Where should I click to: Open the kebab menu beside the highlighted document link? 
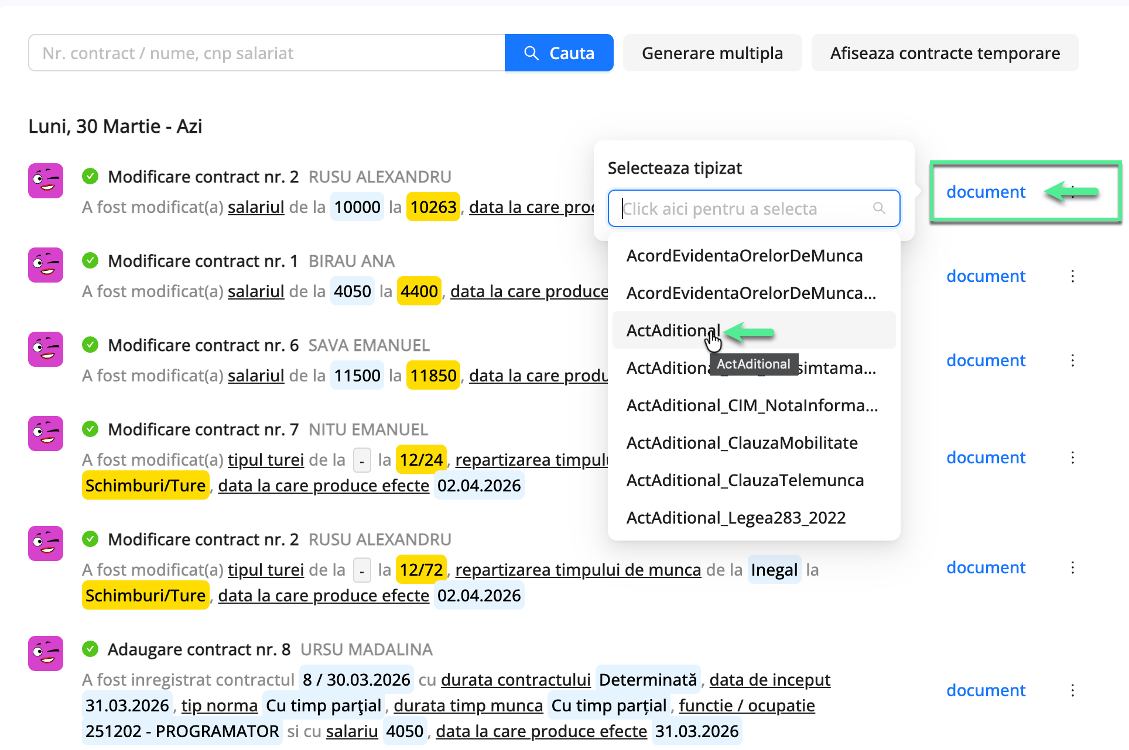[1073, 192]
